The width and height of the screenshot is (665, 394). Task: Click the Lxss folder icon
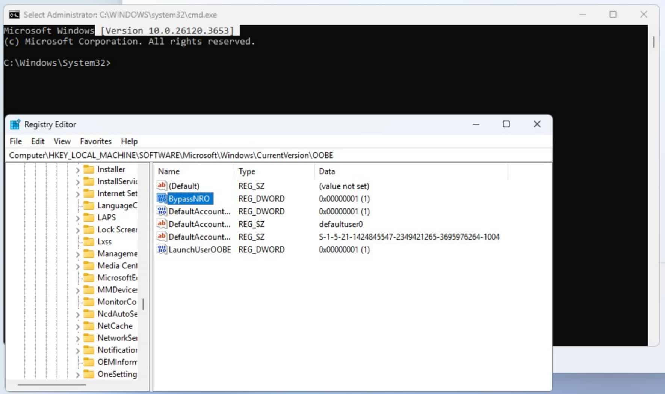(x=89, y=241)
